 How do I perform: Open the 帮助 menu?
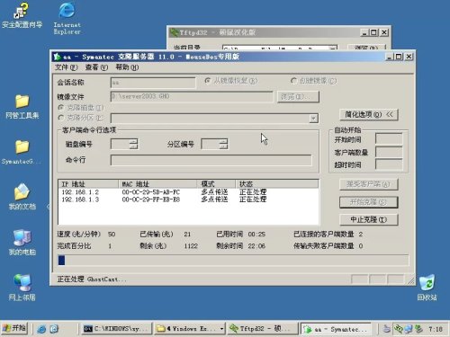(x=127, y=67)
